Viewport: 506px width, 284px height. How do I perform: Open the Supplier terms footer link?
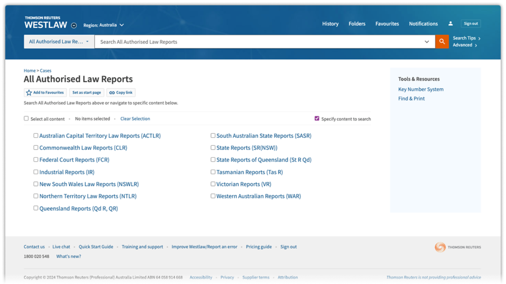pos(256,277)
